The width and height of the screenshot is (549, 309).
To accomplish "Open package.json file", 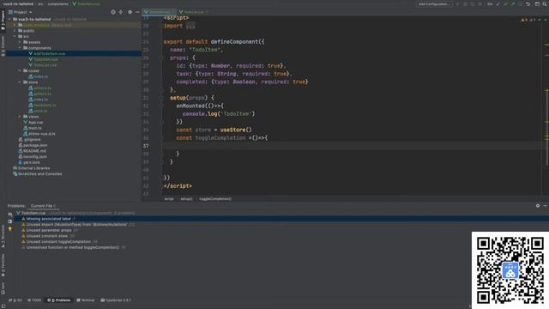I will point(33,145).
